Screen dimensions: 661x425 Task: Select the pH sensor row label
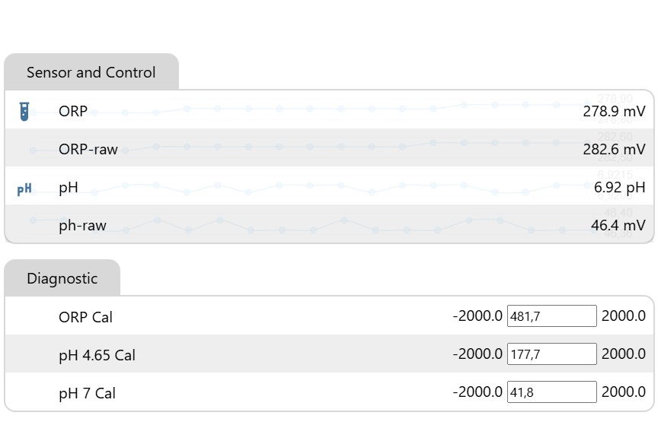[x=69, y=188]
